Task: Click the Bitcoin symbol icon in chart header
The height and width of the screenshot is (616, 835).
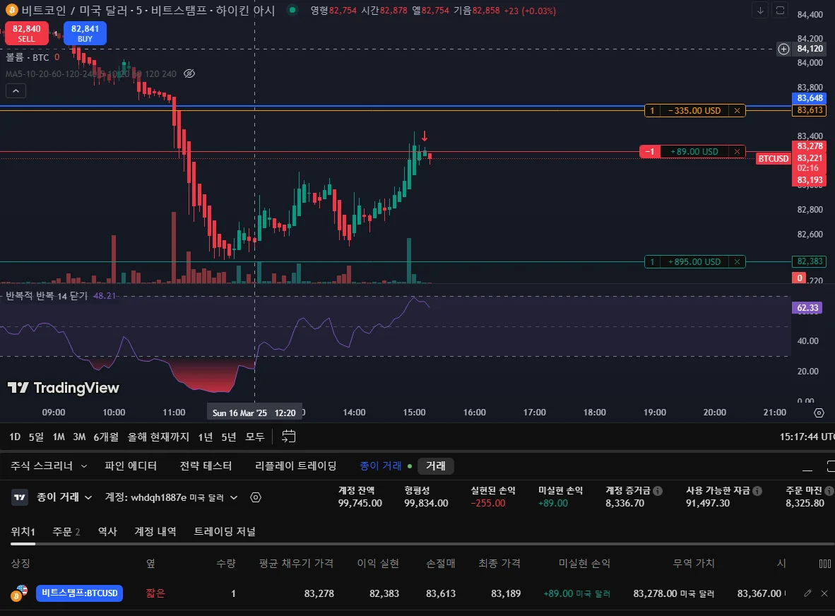Action: 11,10
